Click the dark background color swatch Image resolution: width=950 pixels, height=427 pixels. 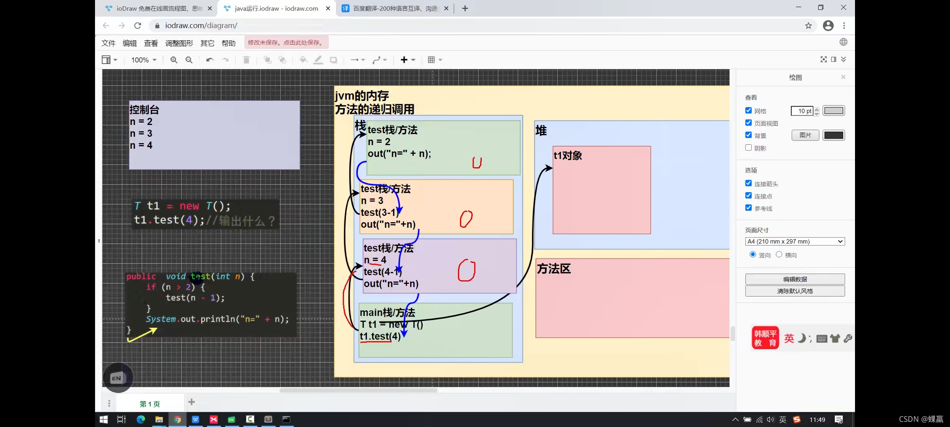(x=833, y=135)
